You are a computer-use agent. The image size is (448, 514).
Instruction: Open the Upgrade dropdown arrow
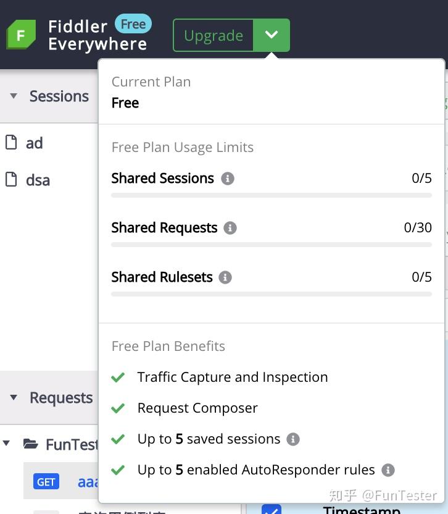[x=271, y=35]
